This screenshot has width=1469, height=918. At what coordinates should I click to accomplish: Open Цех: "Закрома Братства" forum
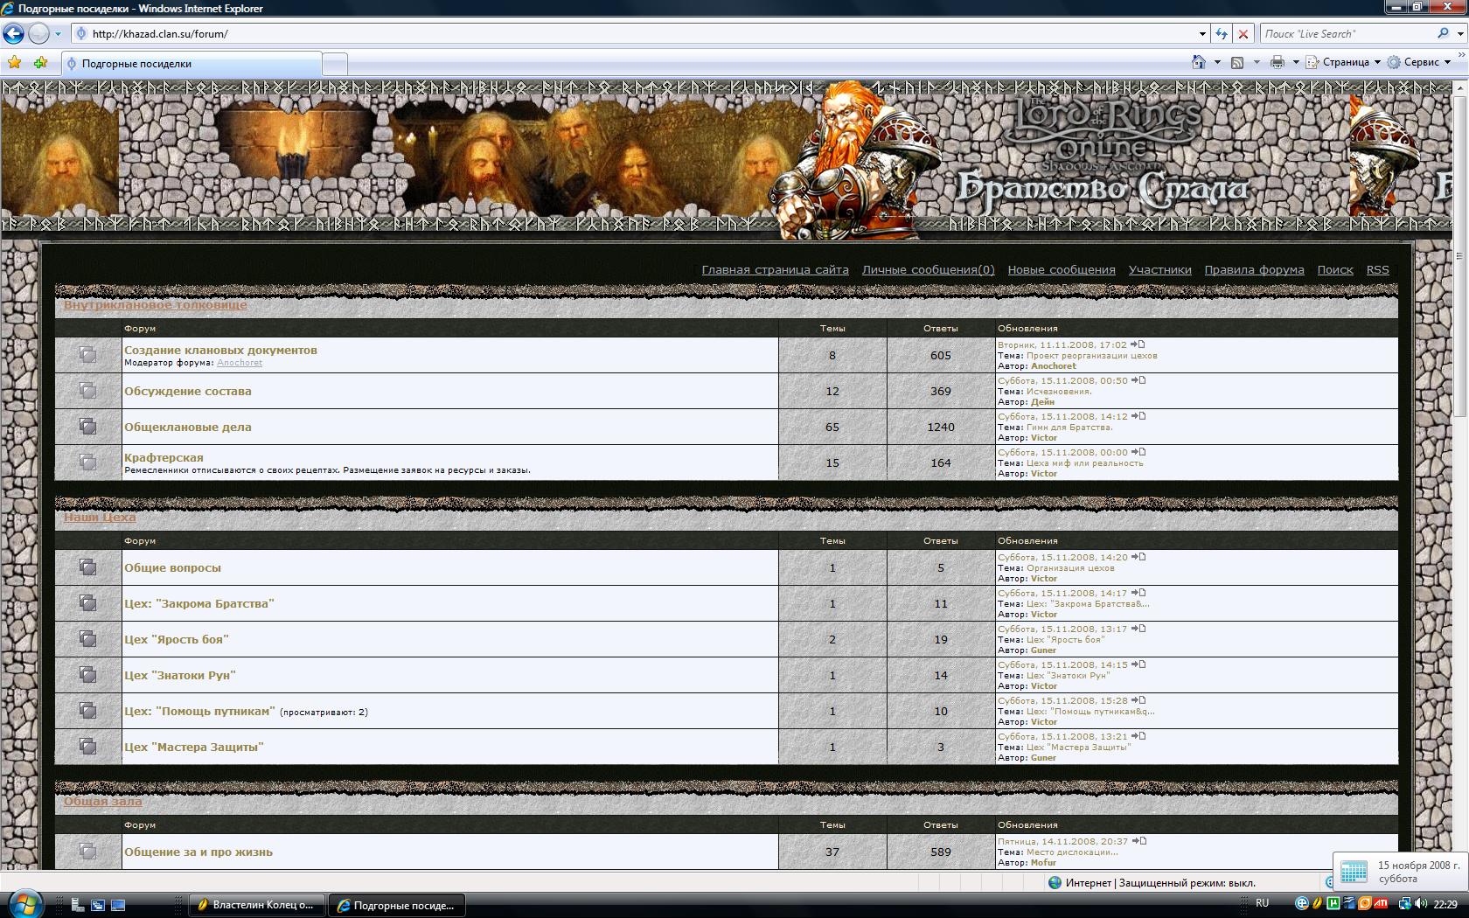pyautogui.click(x=199, y=603)
